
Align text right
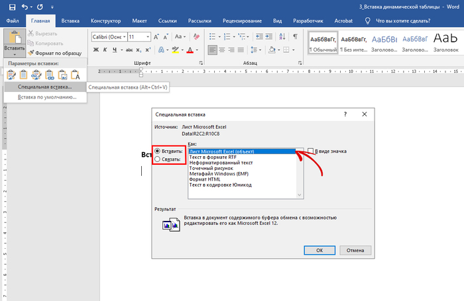click(x=231, y=50)
